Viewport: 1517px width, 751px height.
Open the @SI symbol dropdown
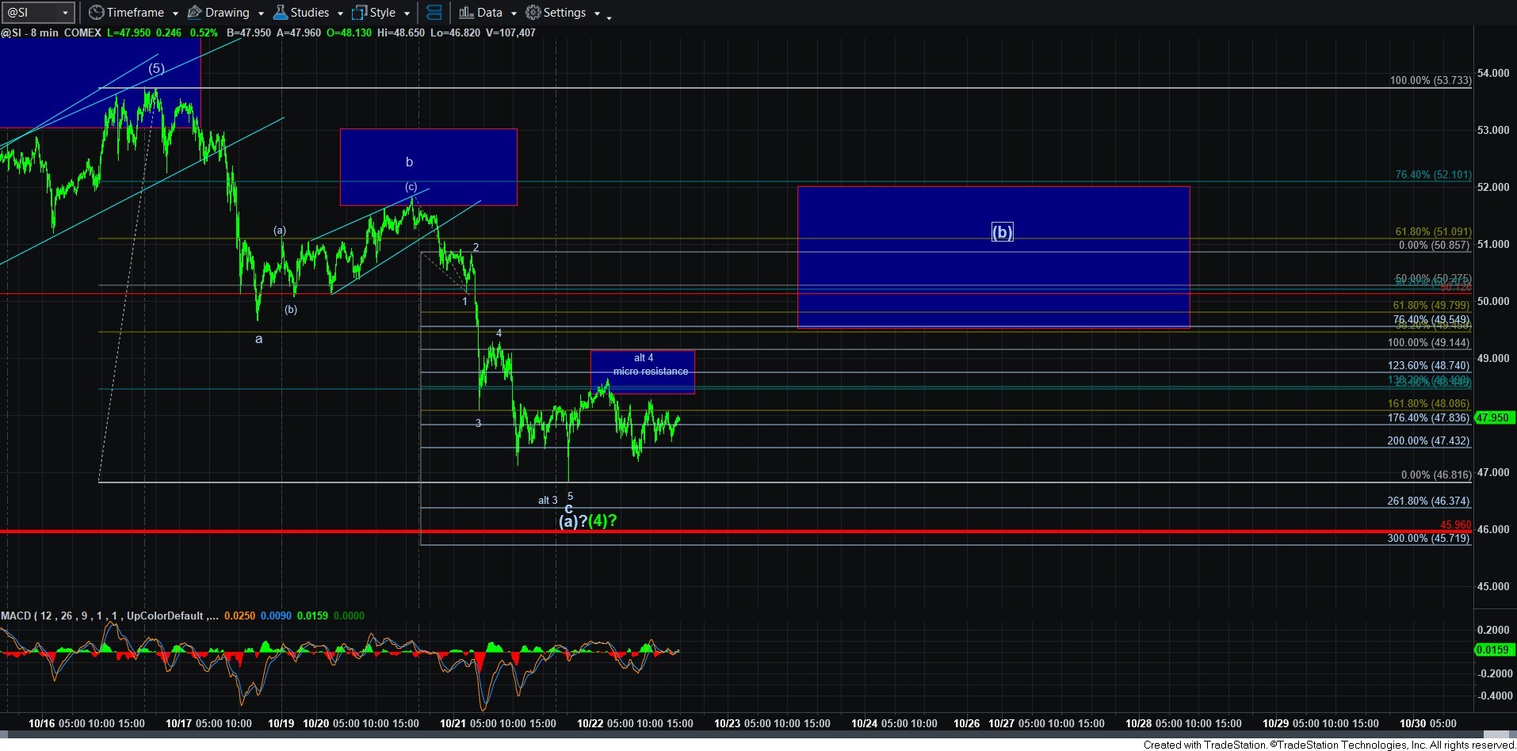tap(65, 13)
